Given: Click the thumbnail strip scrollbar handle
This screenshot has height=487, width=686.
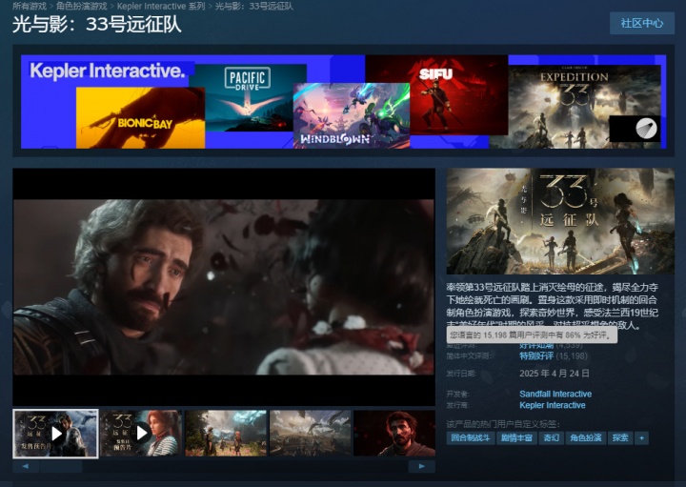Looking at the screenshot, I should coord(61,466).
